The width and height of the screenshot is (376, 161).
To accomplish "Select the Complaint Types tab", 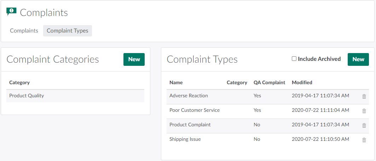I will tap(67, 31).
